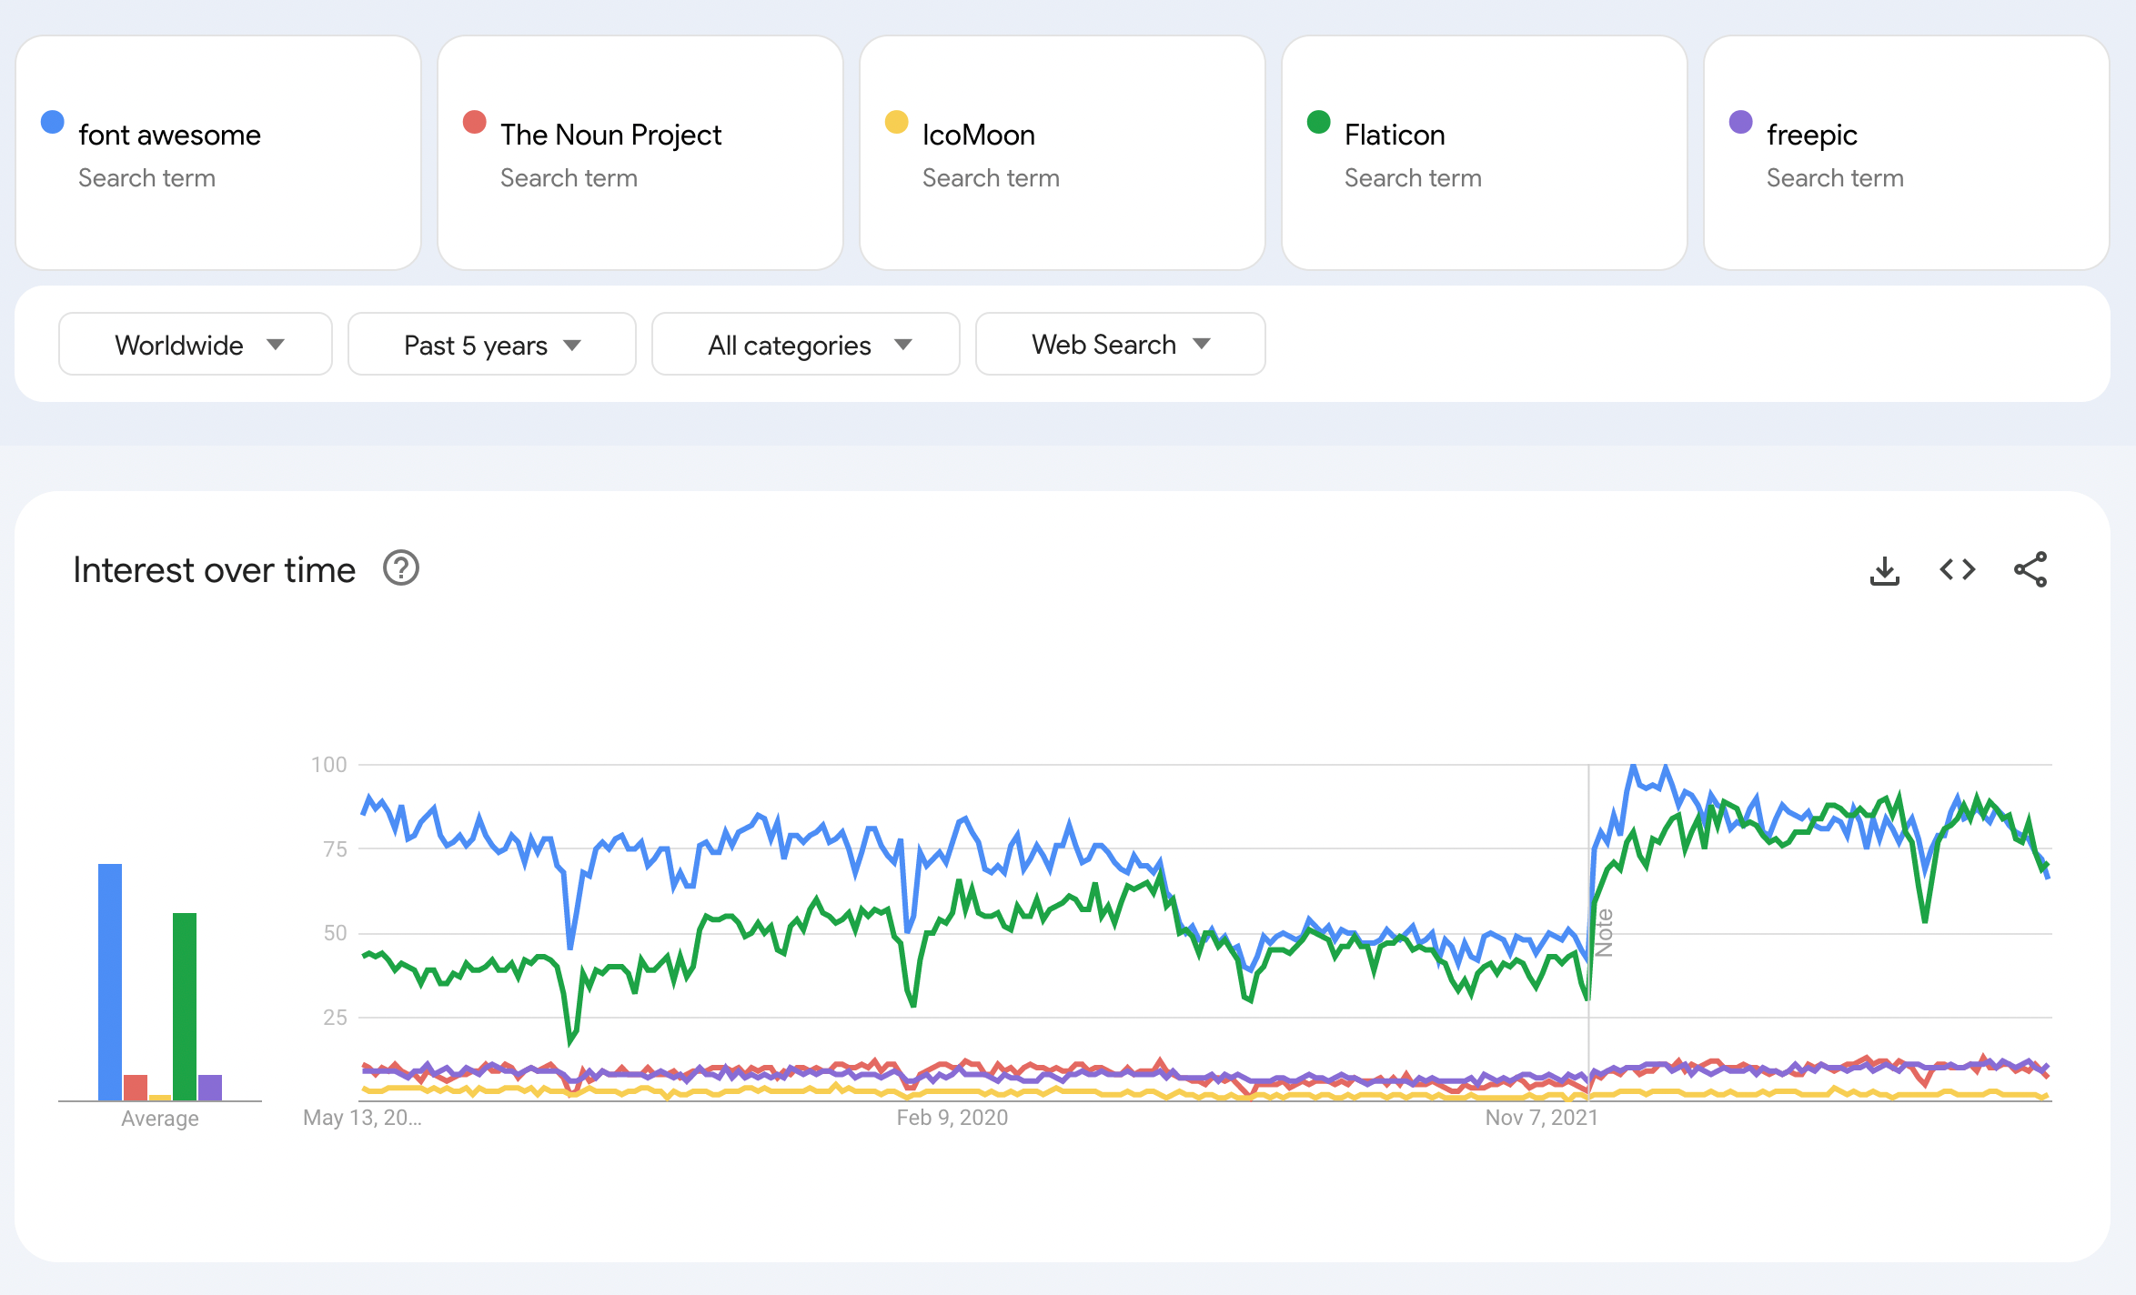Click the red Noun Project color dot

click(x=475, y=122)
